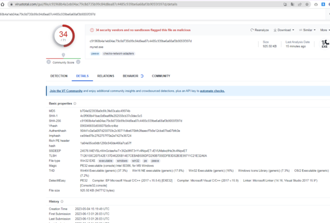Switch to the DETECTION tab
Image resolution: width=330 pixels, height=223 pixels.
(59, 76)
